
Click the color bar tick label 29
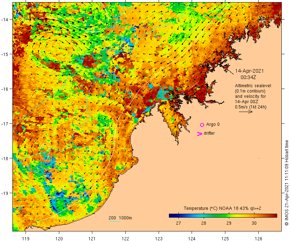click(229, 223)
